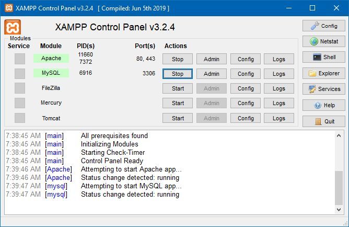The width and height of the screenshot is (349, 227).
Task: Open the Apache Config options
Action: pos(246,59)
